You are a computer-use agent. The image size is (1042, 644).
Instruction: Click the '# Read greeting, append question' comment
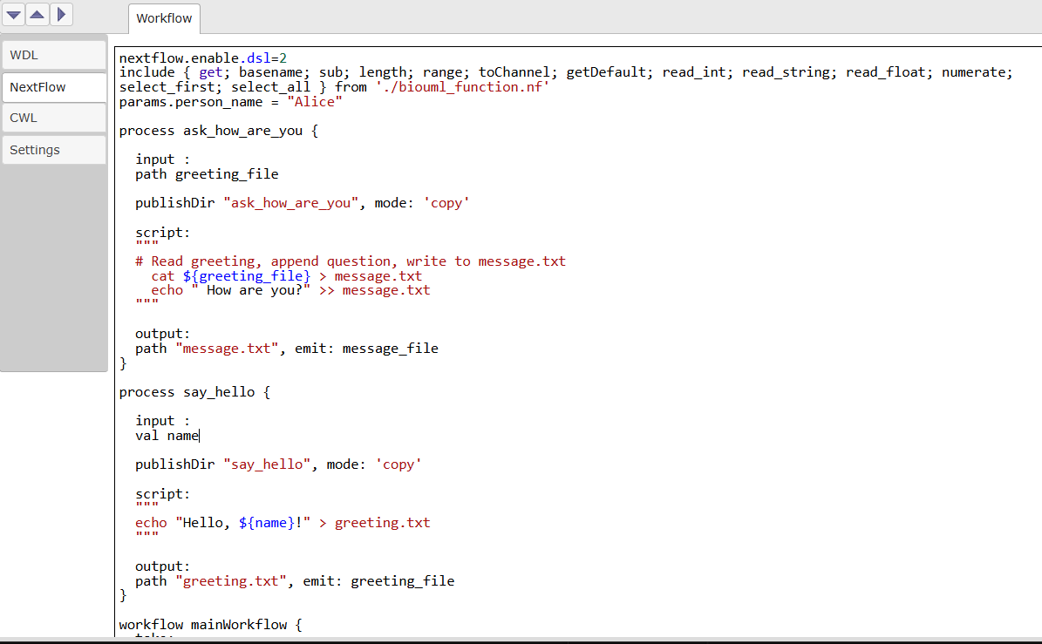(x=351, y=261)
